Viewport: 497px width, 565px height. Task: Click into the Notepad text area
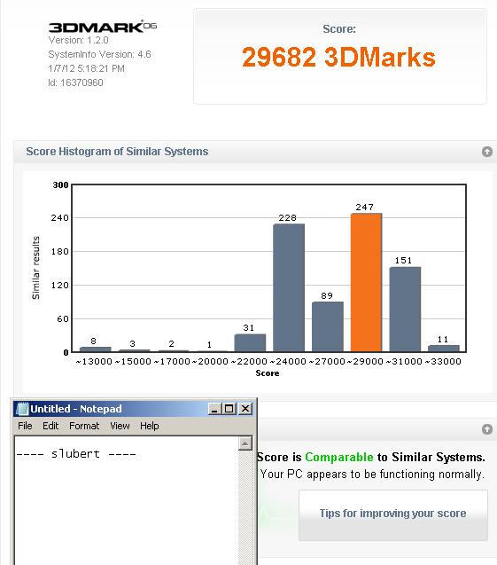pyautogui.click(x=126, y=501)
